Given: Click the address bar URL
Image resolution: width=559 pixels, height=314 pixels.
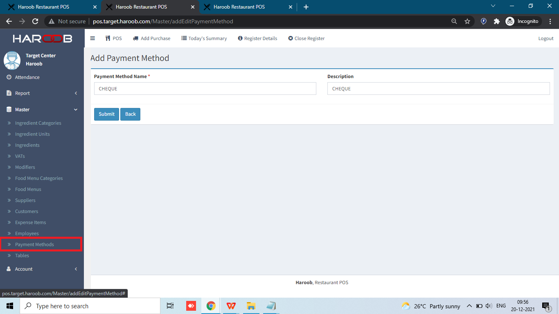Looking at the screenshot, I should [163, 21].
